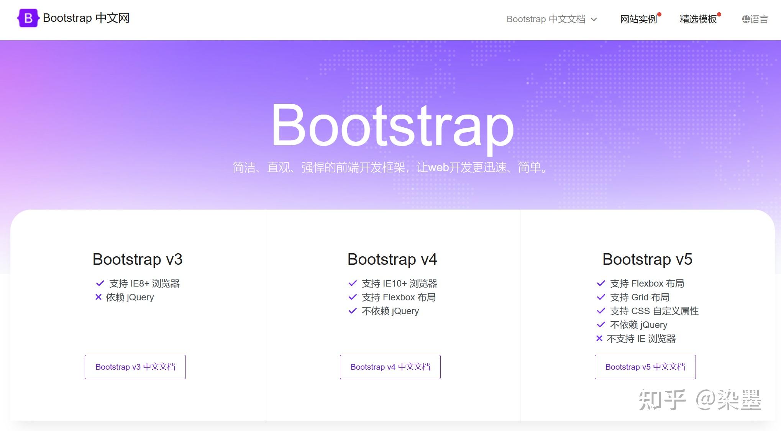The width and height of the screenshot is (781, 431).
Task: Click checkmark icon next to 支持 IE8+ 浏览器
Action: (100, 284)
